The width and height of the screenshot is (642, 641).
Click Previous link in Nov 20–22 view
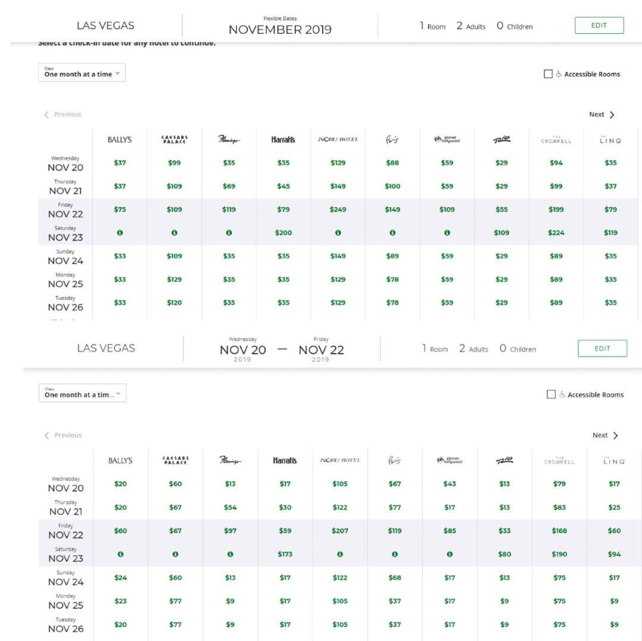coord(64,435)
